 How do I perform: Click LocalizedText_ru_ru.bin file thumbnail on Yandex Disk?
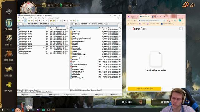coord(156,59)
